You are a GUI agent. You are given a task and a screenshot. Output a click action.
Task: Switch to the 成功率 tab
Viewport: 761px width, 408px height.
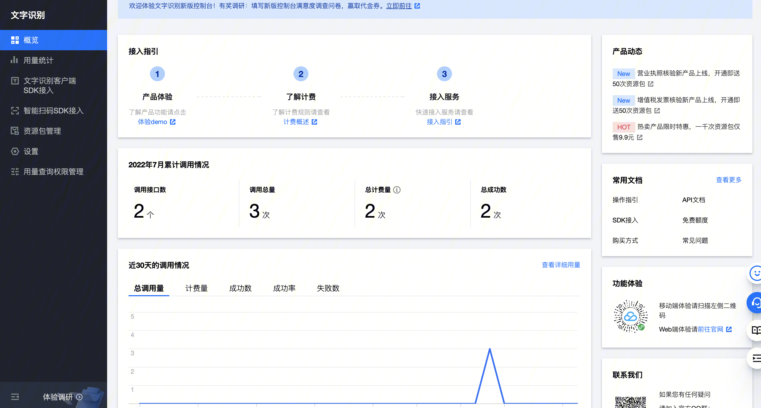point(284,288)
